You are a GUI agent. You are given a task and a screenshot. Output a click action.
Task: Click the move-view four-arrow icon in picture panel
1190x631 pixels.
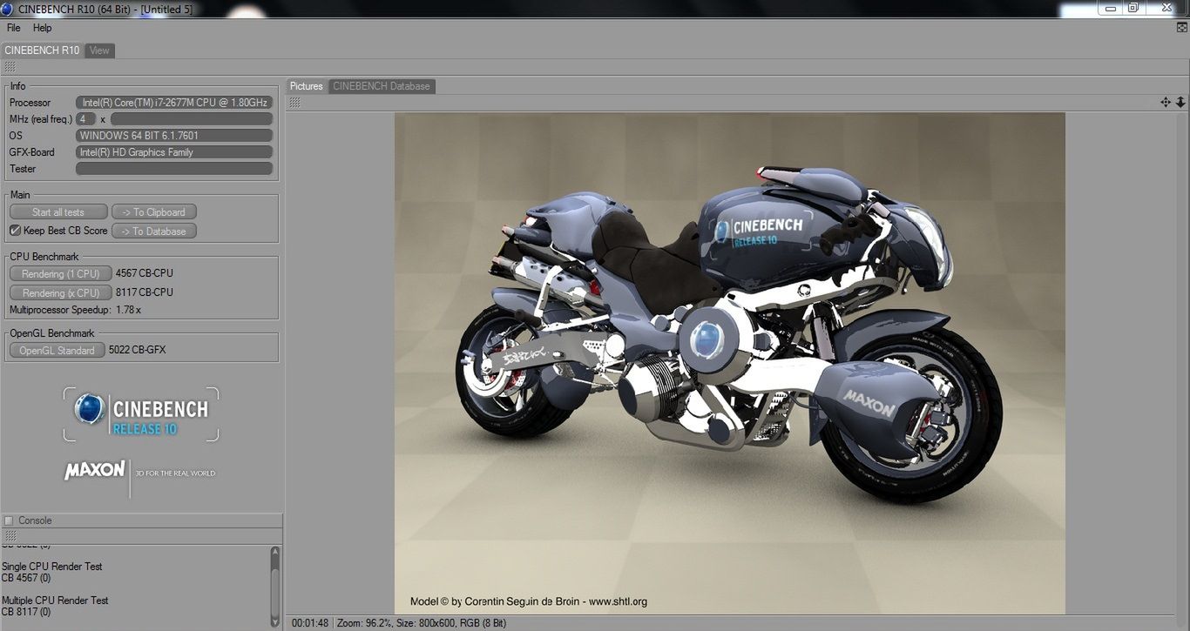1166,103
